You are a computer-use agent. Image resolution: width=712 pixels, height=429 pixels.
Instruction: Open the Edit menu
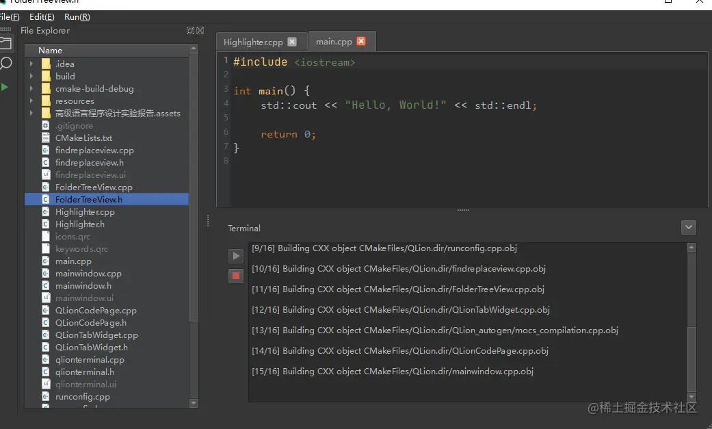tap(42, 17)
